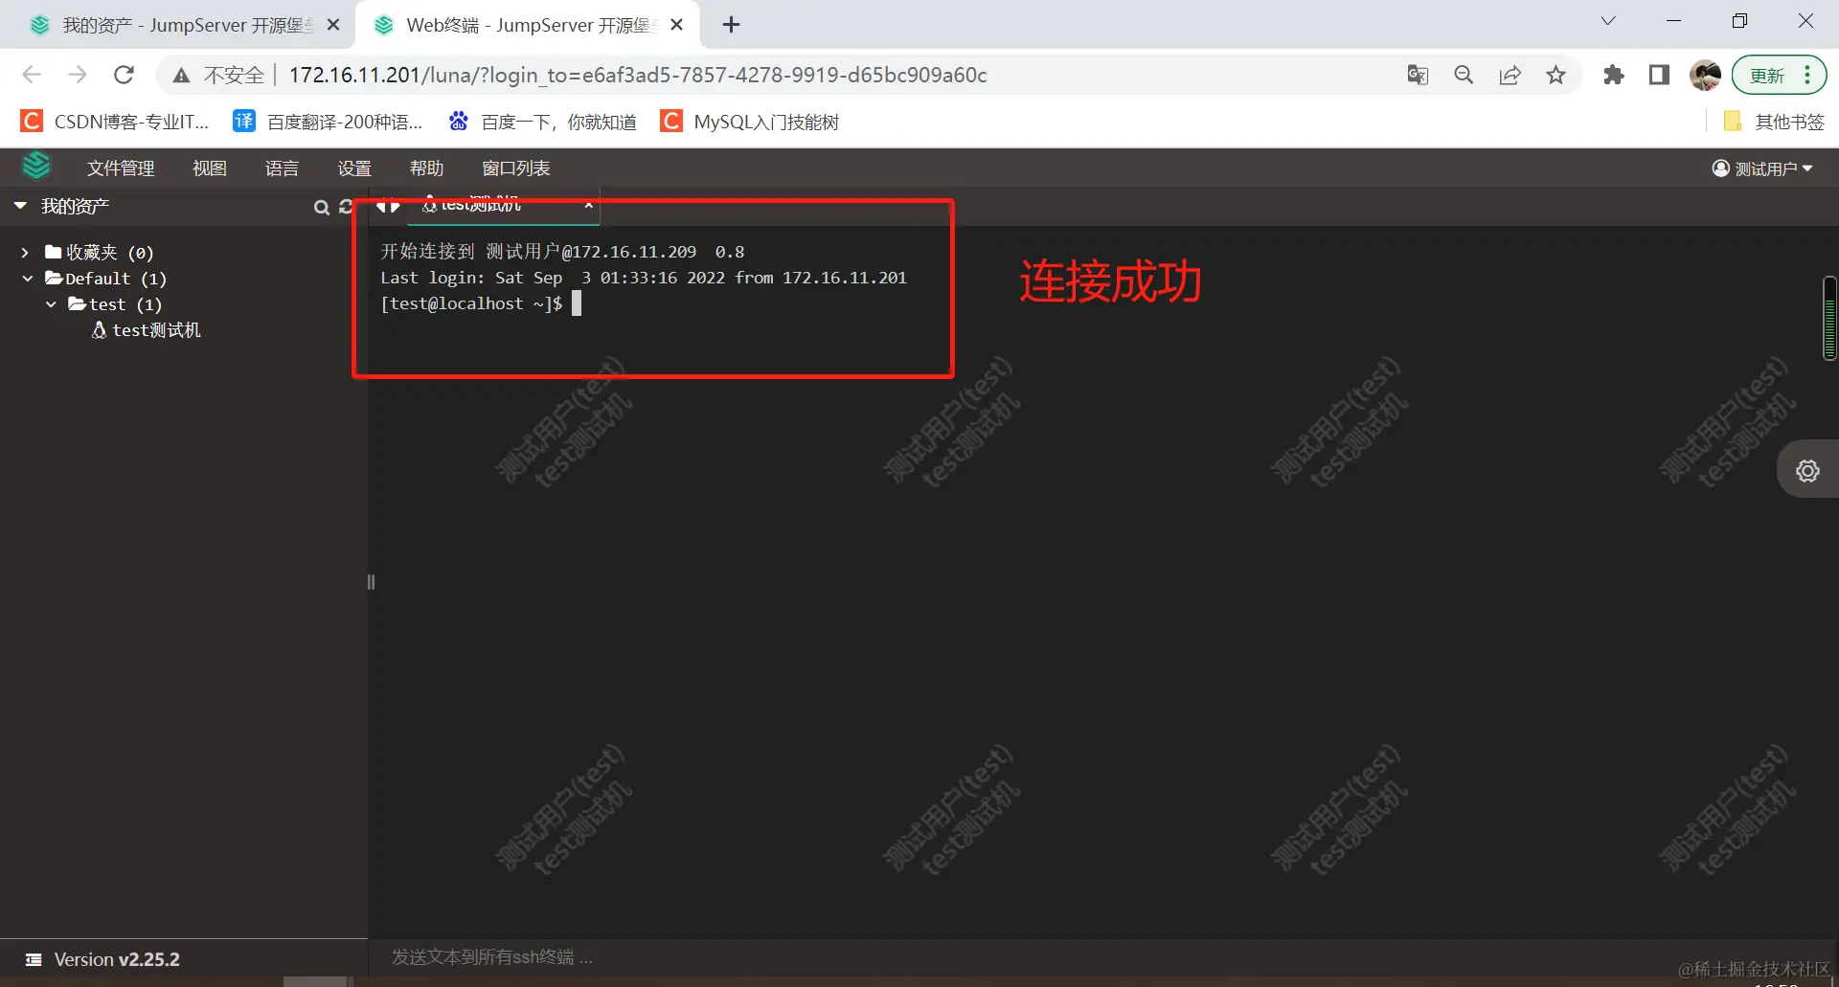Click the test open-folder icon
This screenshot has height=987, width=1839.
click(x=78, y=303)
